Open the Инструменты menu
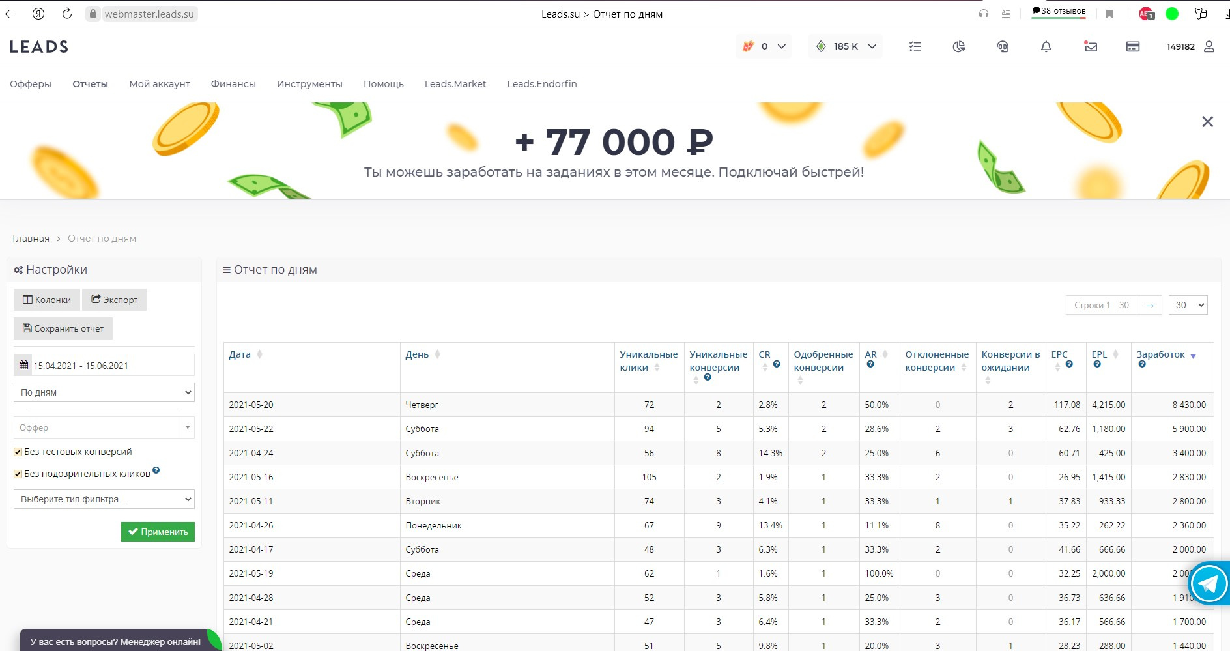The height and width of the screenshot is (651, 1230). pyautogui.click(x=309, y=84)
